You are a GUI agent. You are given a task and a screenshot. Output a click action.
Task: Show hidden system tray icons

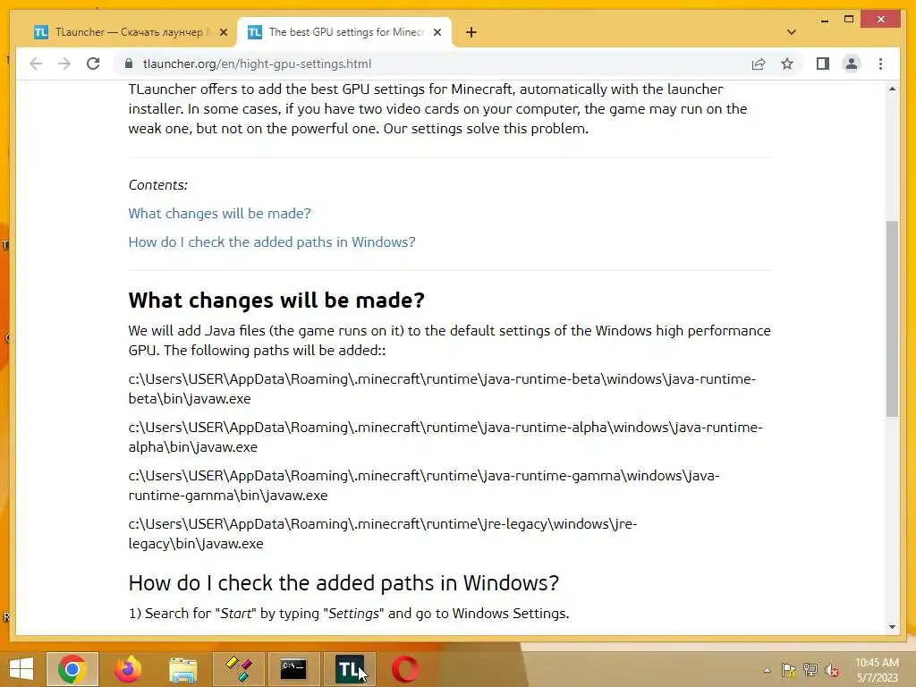click(767, 670)
